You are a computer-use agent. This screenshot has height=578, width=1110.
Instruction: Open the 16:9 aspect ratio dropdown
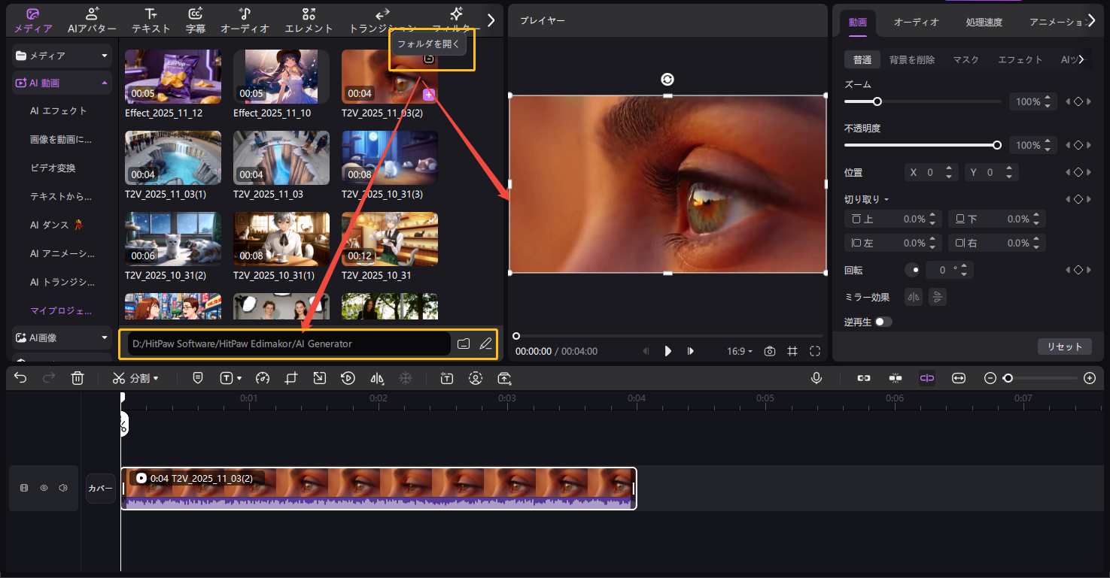click(x=739, y=351)
